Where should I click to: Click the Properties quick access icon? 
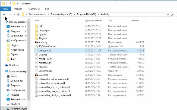(x=10, y=4)
